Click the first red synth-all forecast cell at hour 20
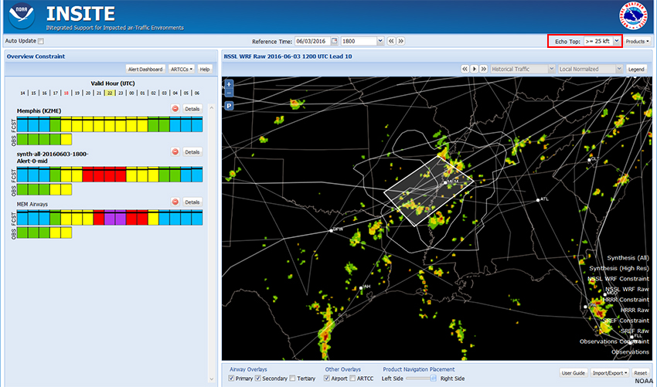This screenshot has height=387, width=657. tap(88, 175)
